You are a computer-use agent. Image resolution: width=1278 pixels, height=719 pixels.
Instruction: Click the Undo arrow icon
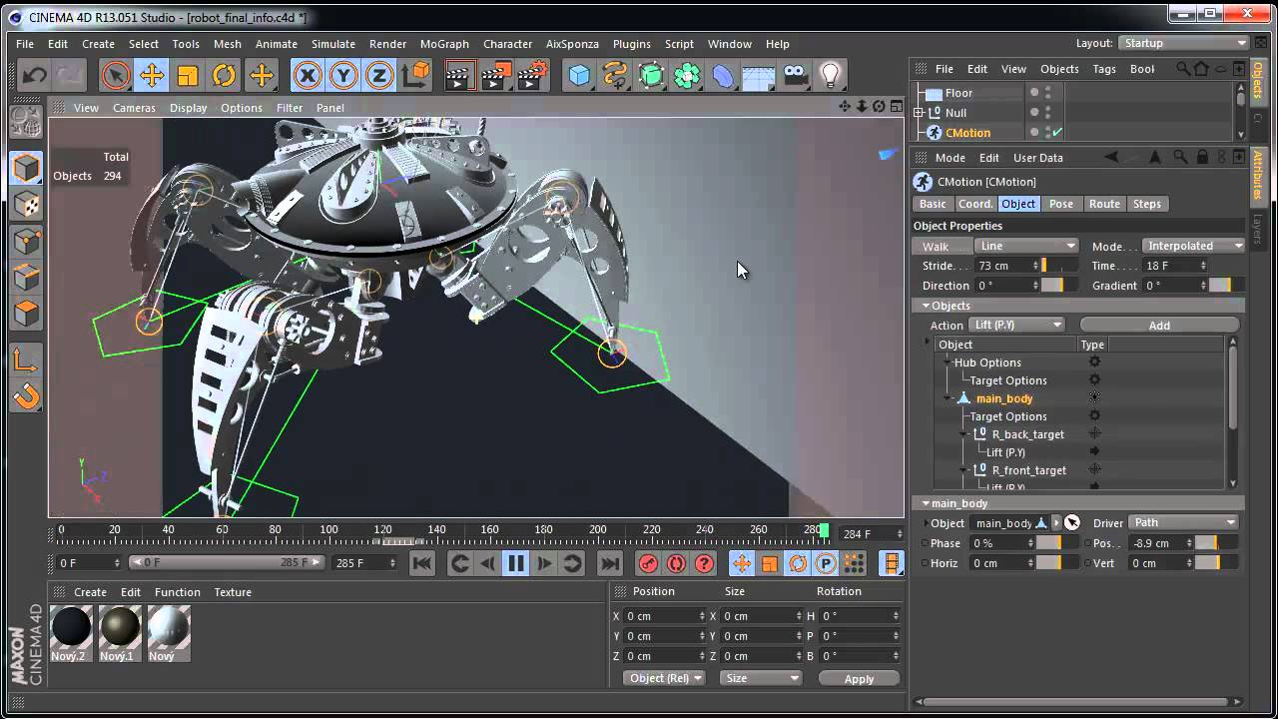[35, 75]
